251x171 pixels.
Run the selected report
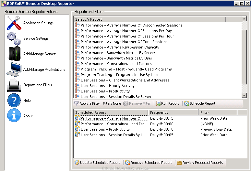[168, 103]
